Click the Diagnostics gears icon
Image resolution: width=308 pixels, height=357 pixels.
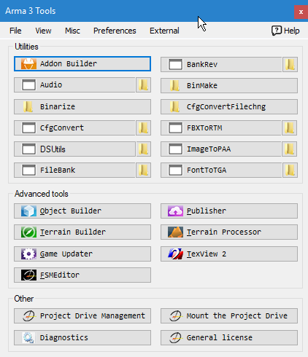[28, 337]
